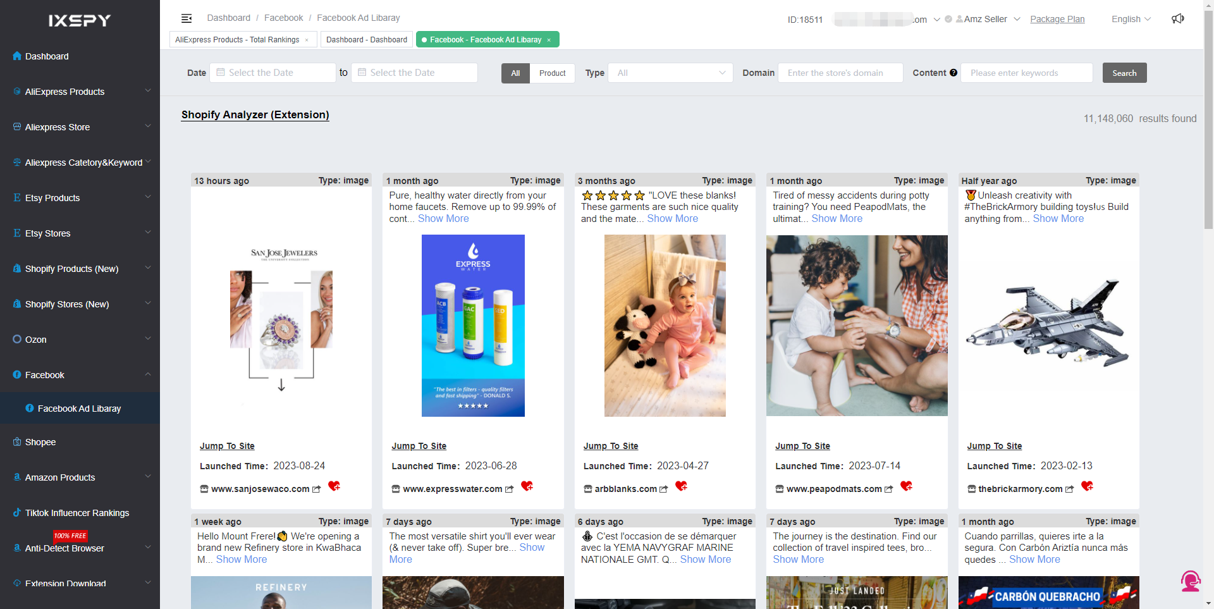This screenshot has width=1214, height=609.
Task: Open arbblanks.com external link icon
Action: pyautogui.click(x=664, y=489)
